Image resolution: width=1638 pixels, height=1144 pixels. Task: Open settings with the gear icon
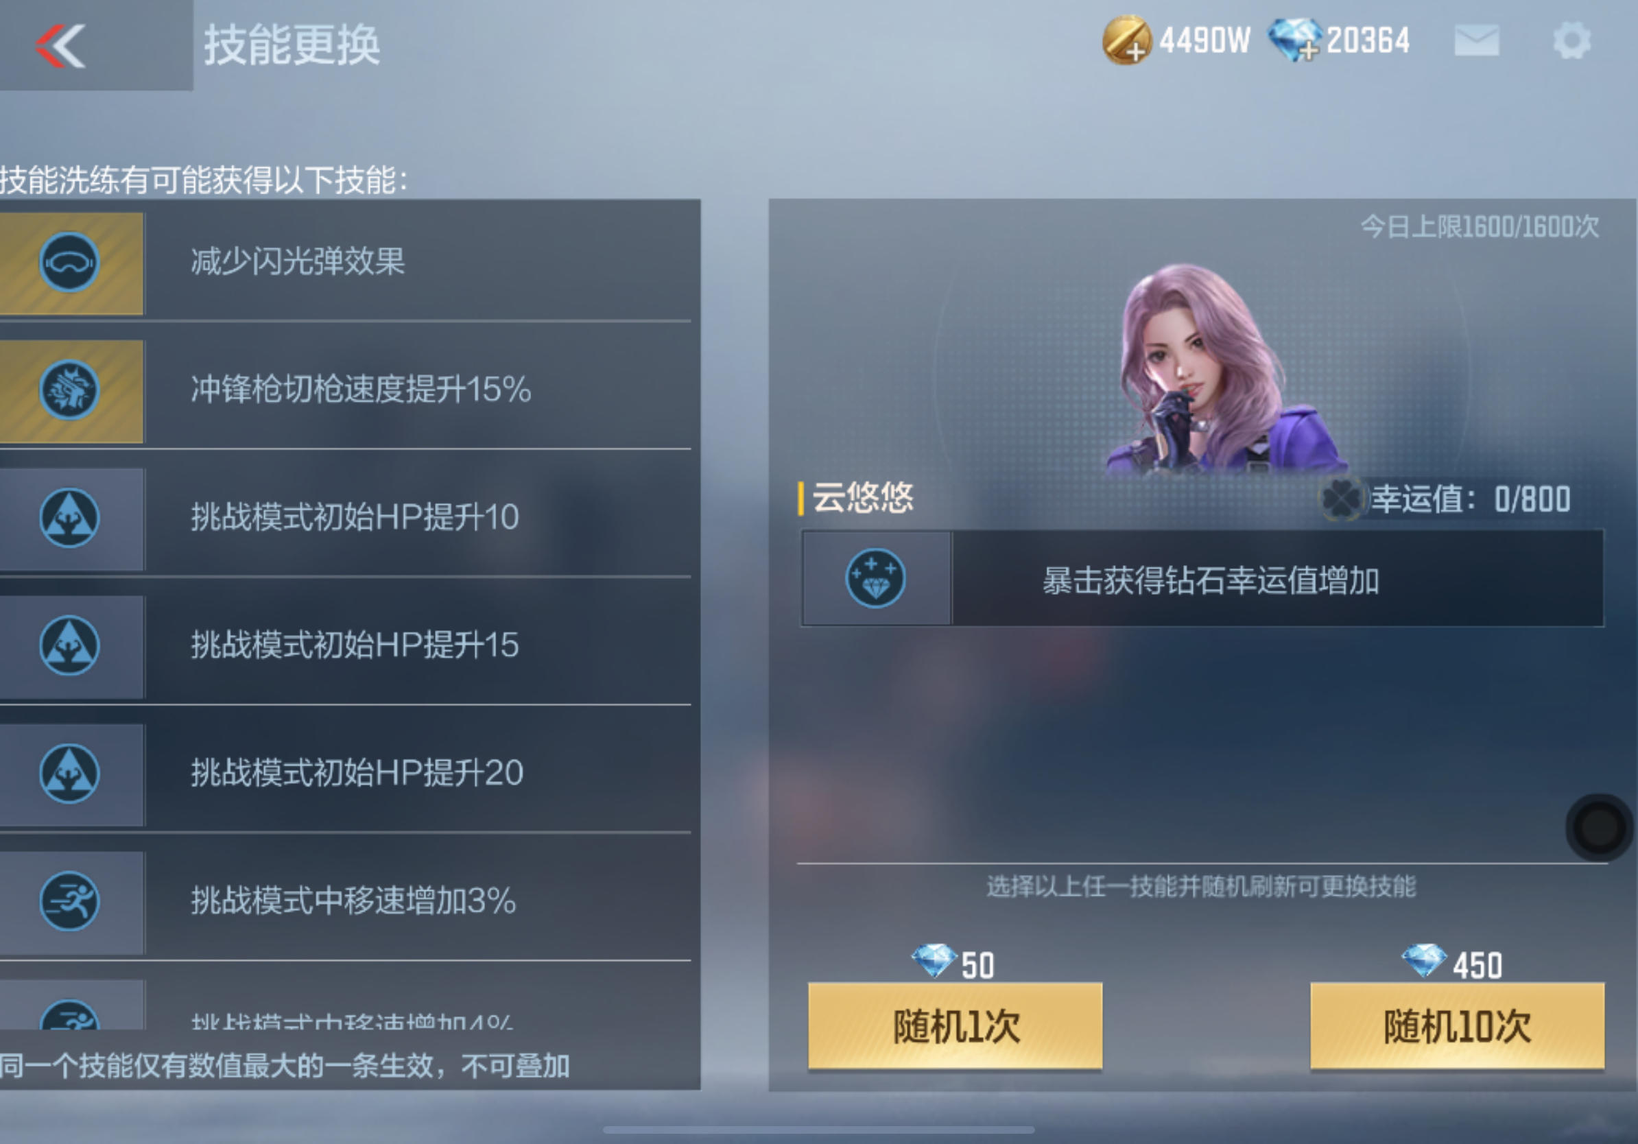tap(1572, 40)
